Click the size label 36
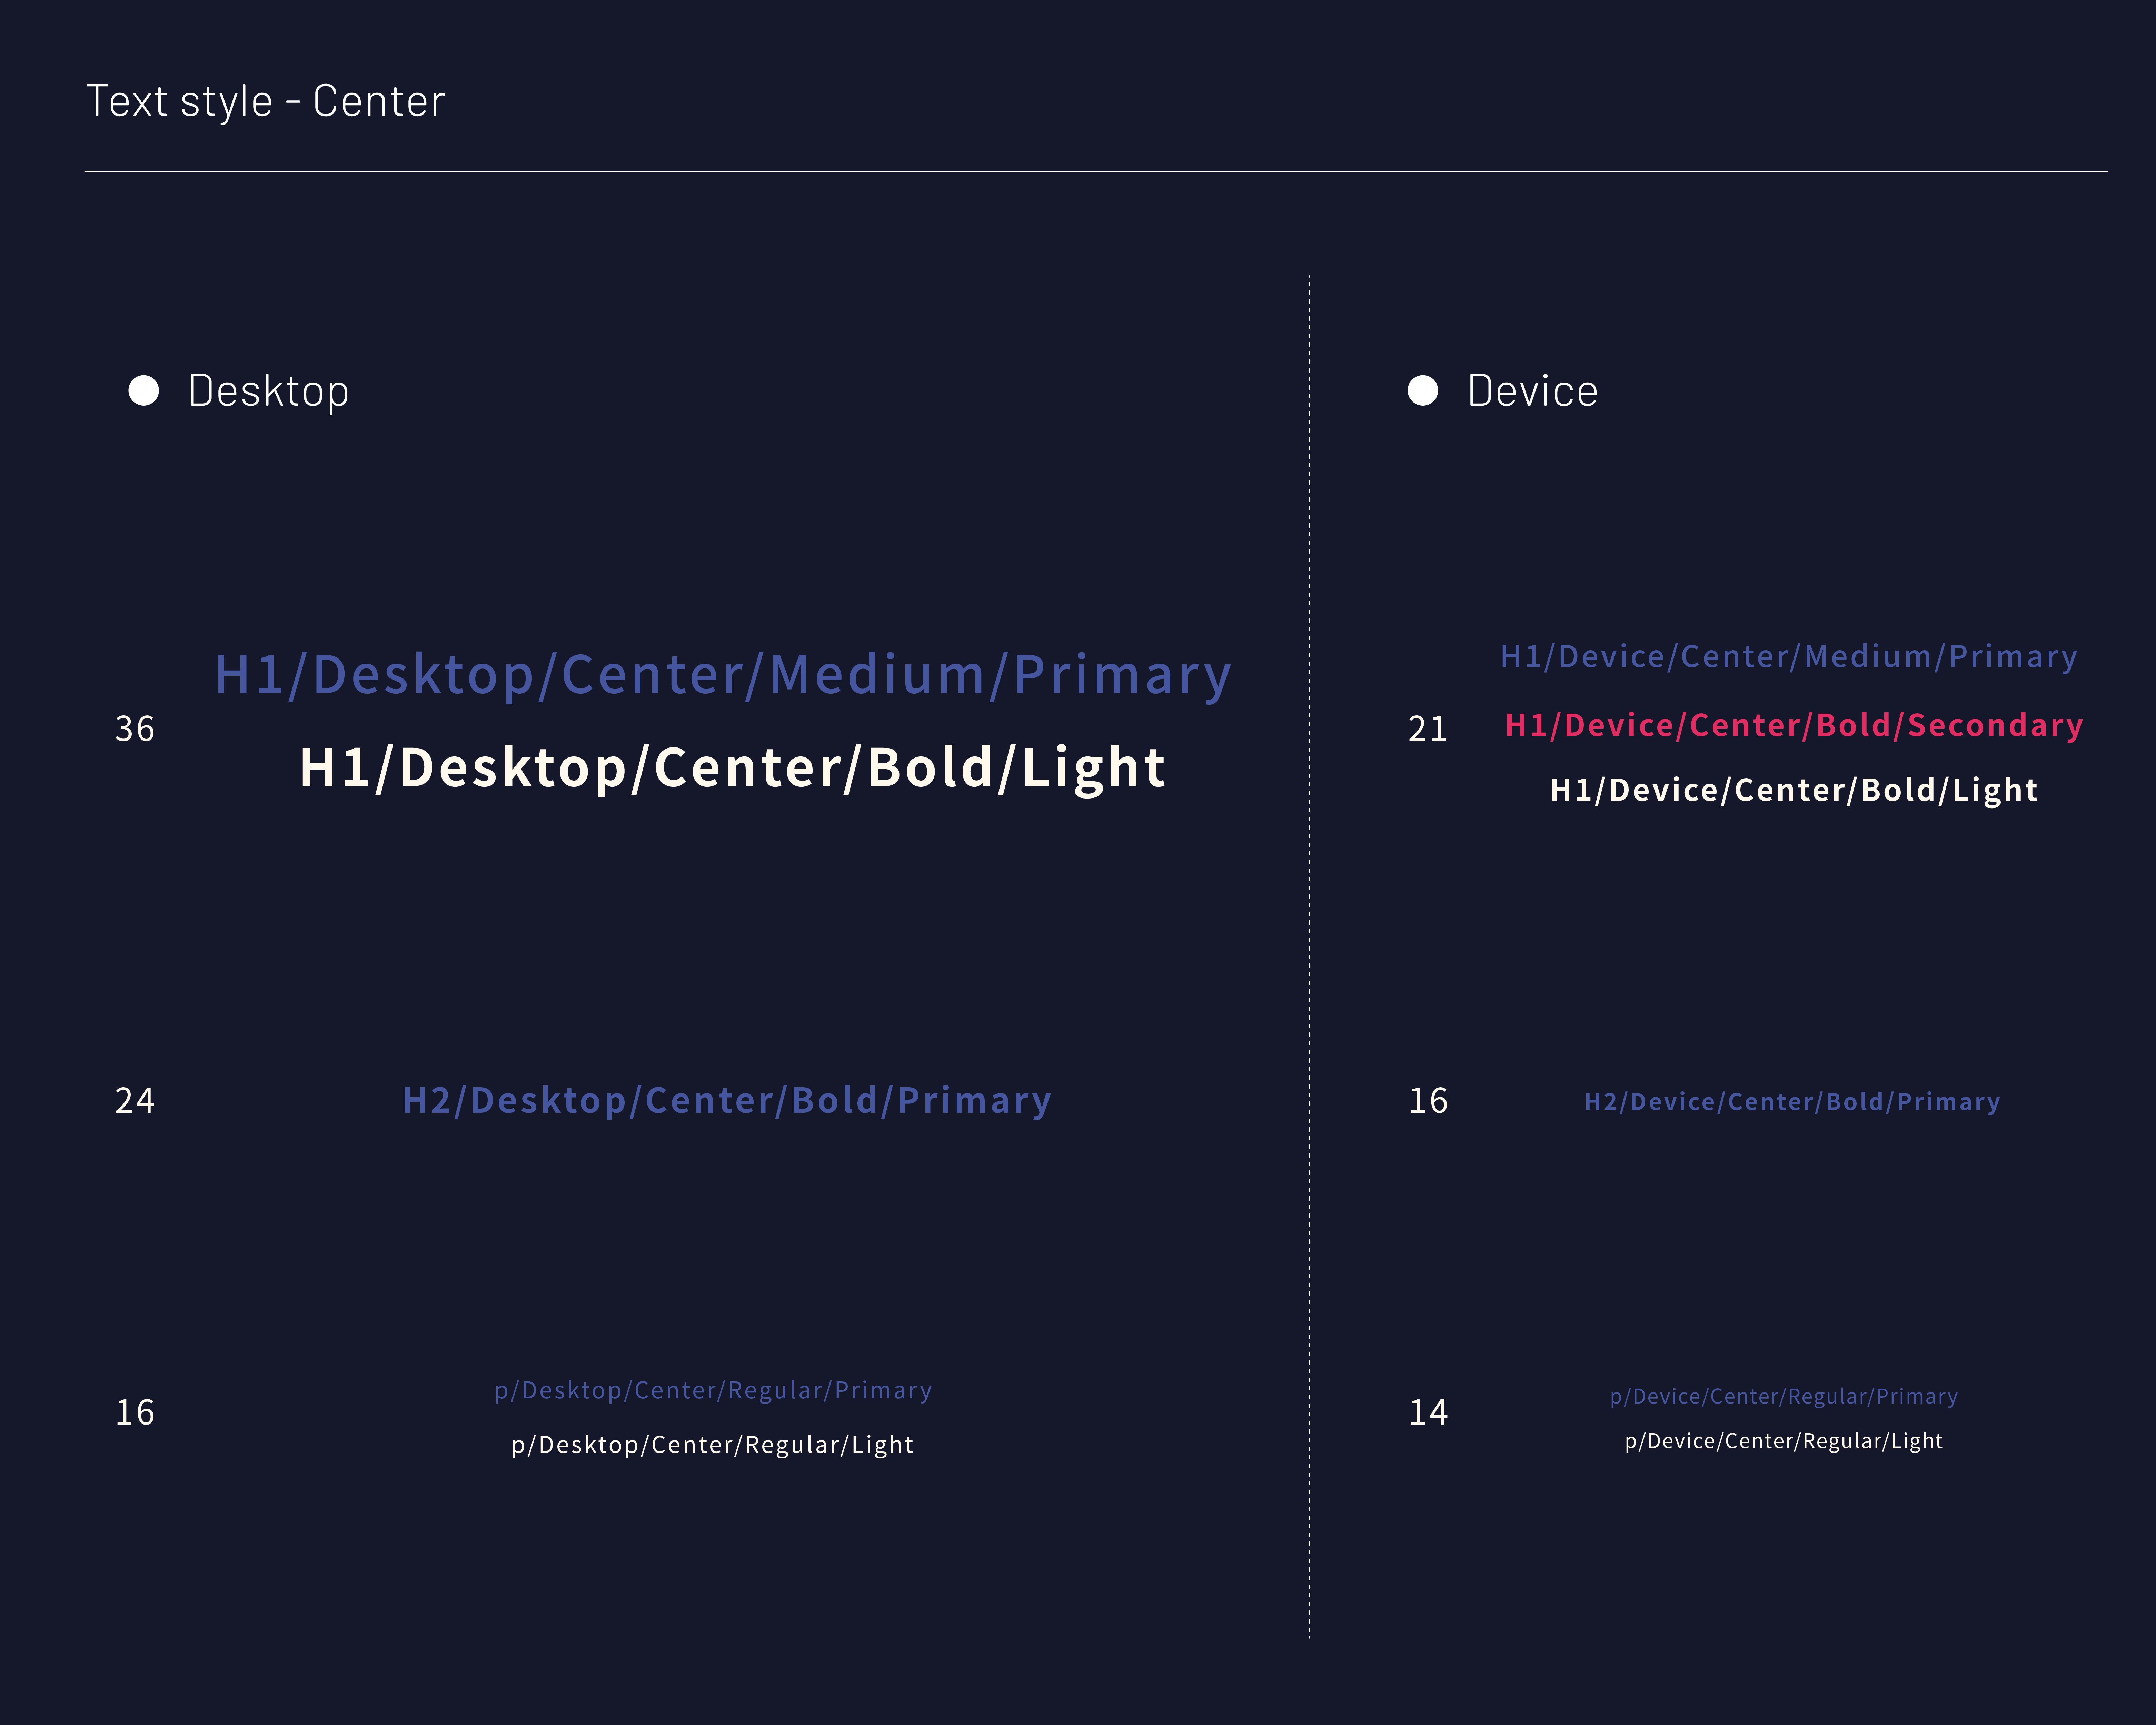 pos(135,729)
